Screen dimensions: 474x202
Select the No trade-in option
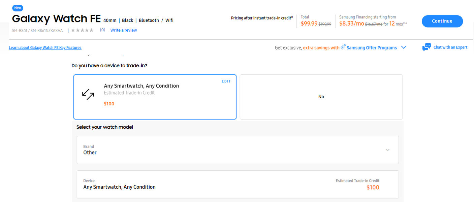click(x=321, y=97)
